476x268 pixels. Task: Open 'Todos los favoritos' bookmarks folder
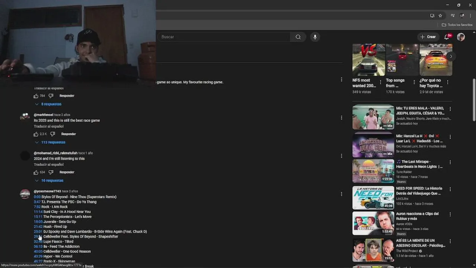coord(457,25)
